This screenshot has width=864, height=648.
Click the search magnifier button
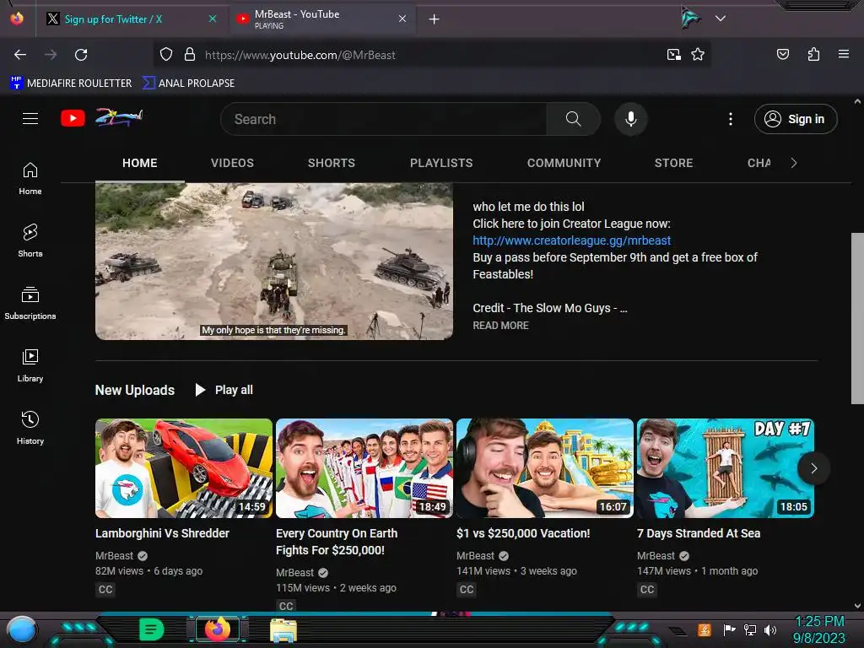(x=573, y=119)
